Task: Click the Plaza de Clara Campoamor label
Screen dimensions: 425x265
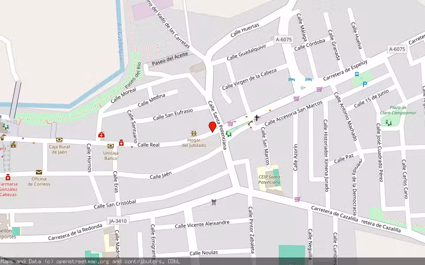Action: click(398, 110)
